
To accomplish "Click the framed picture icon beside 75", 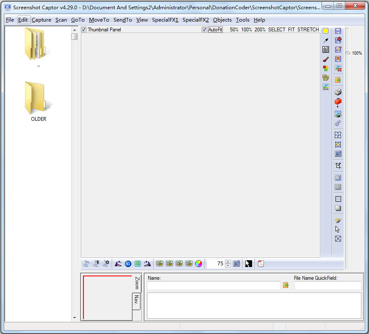I will click(x=236, y=264).
